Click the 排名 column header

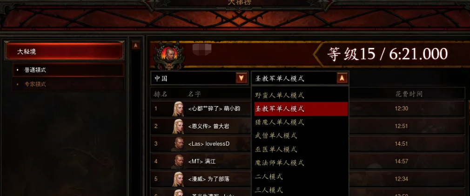[x=161, y=94]
